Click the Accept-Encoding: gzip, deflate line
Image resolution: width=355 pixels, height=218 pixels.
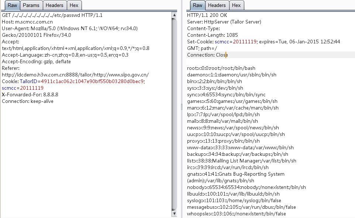[x=36, y=61]
